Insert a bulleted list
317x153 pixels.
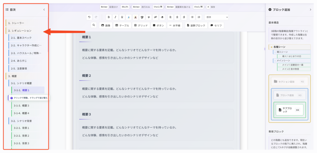(192, 17)
